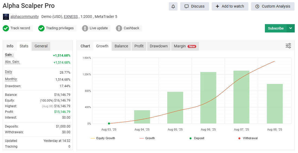Click the Cashback warning icon
The height and width of the screenshot is (153, 298).
[119, 28]
